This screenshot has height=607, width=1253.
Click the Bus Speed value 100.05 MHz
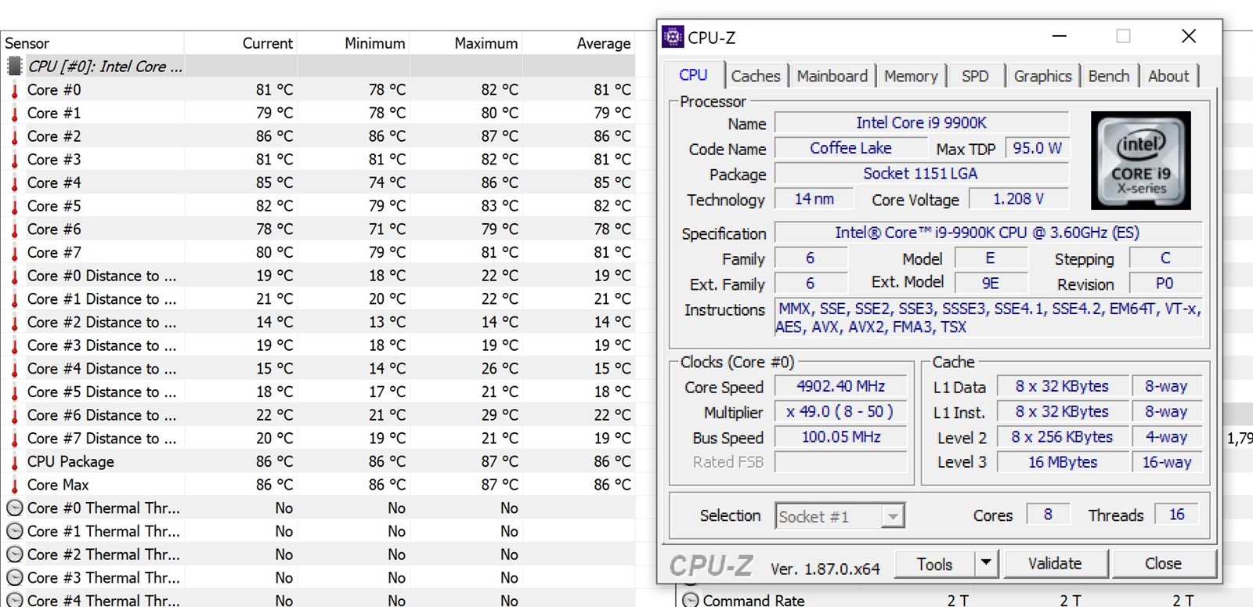(x=841, y=436)
